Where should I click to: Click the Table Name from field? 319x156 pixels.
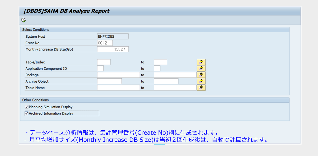coord(118,88)
